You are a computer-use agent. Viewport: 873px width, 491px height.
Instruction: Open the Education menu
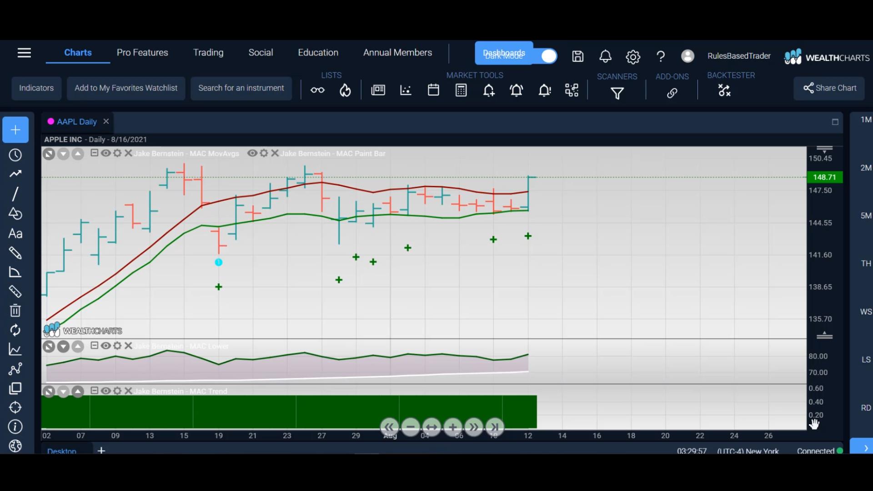(318, 52)
